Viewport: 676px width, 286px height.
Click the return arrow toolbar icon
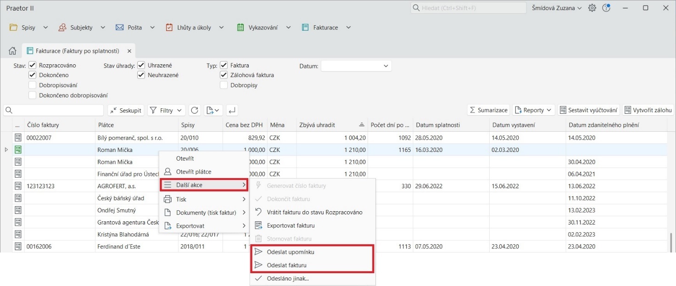(232, 110)
